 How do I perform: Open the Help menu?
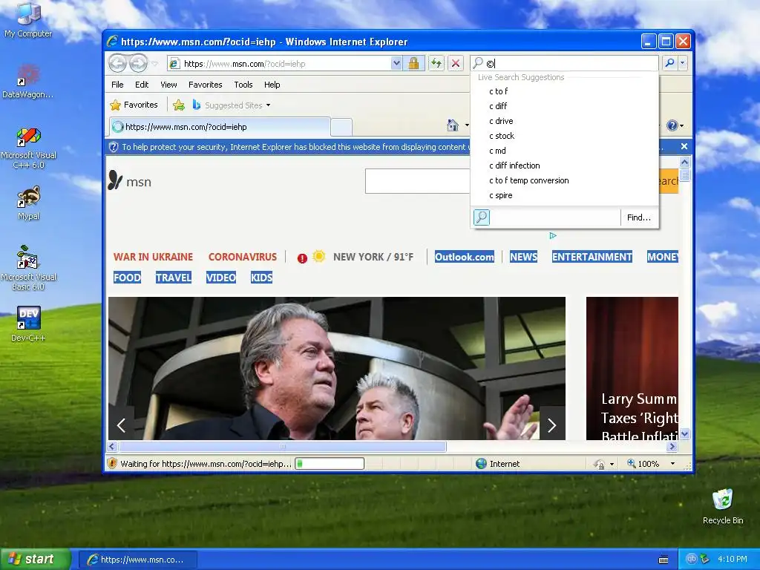click(272, 85)
